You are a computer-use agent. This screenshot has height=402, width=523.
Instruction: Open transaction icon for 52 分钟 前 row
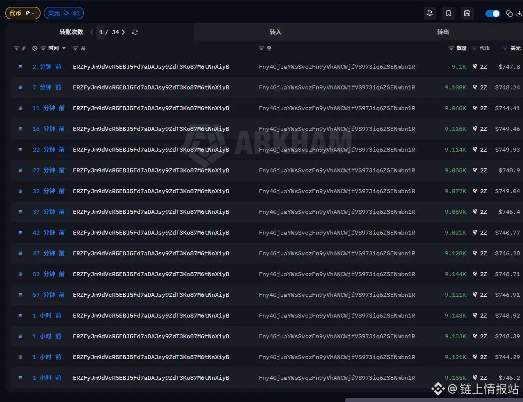[x=20, y=274]
